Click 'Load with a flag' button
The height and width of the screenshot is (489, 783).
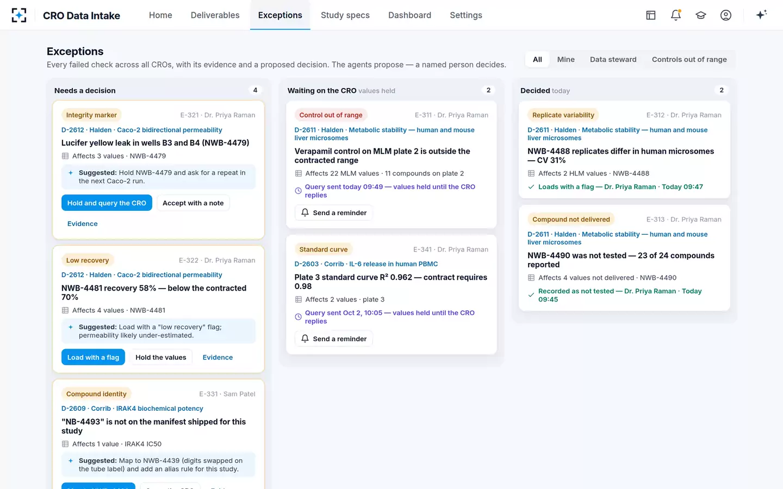(x=93, y=357)
